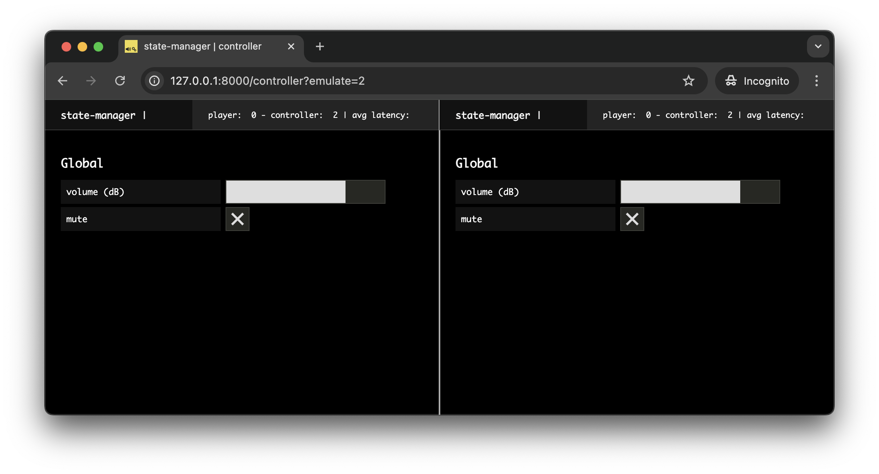Viewport: 879px width, 474px height.
Task: Click the address bar URL
Action: coord(267,81)
